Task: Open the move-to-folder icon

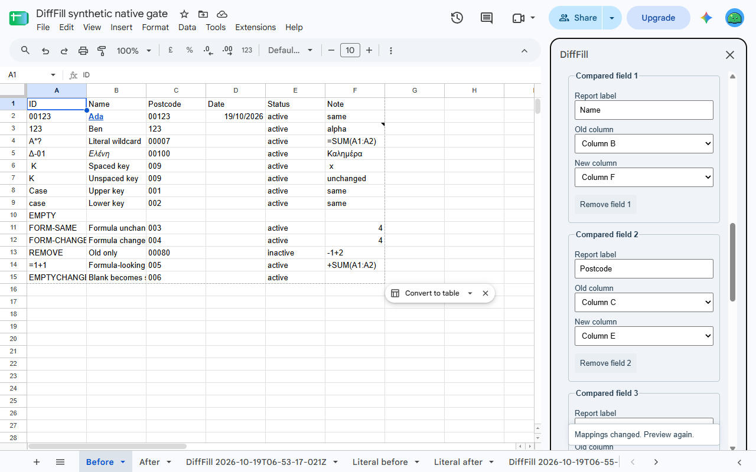Action: [x=203, y=14]
